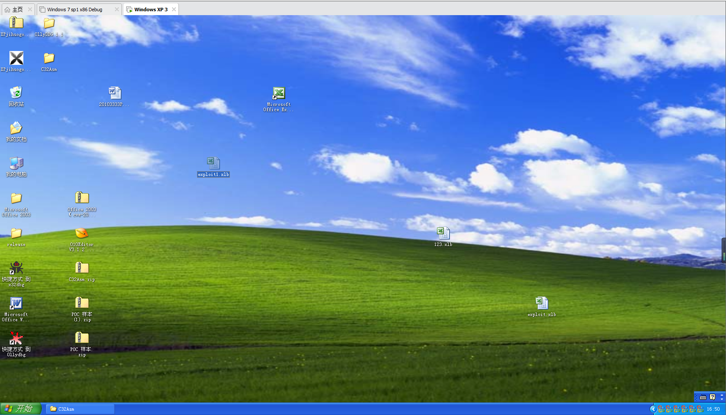Click the exploit.xlb file name label
726x415 pixels.
pyautogui.click(x=541, y=315)
